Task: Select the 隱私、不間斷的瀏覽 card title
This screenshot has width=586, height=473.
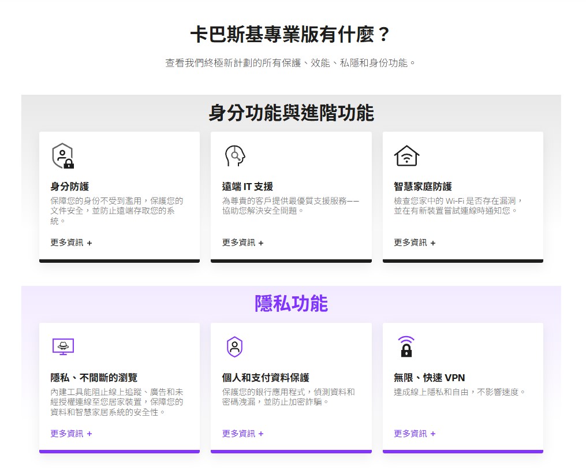Action: [x=94, y=378]
